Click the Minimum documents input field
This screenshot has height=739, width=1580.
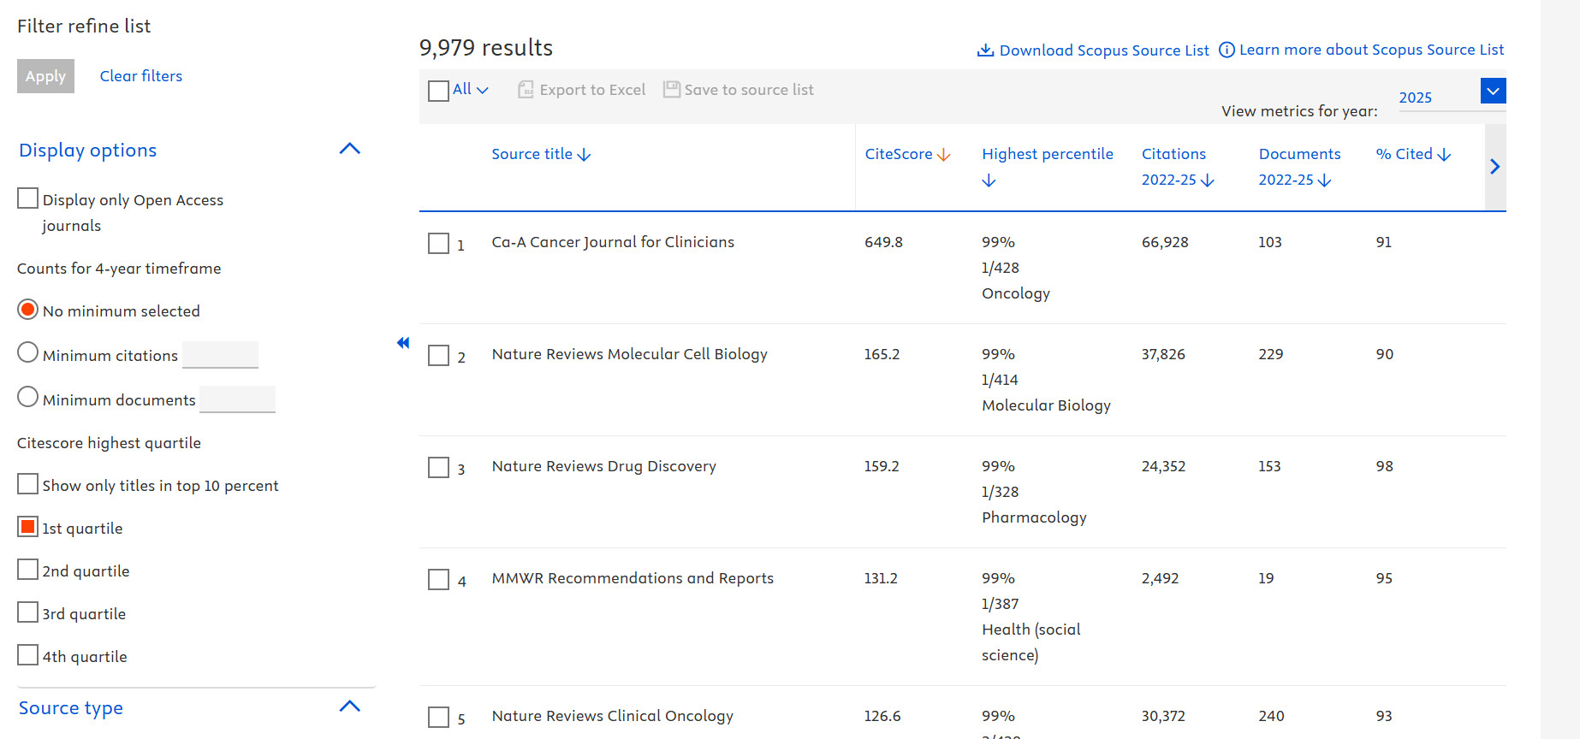237,399
